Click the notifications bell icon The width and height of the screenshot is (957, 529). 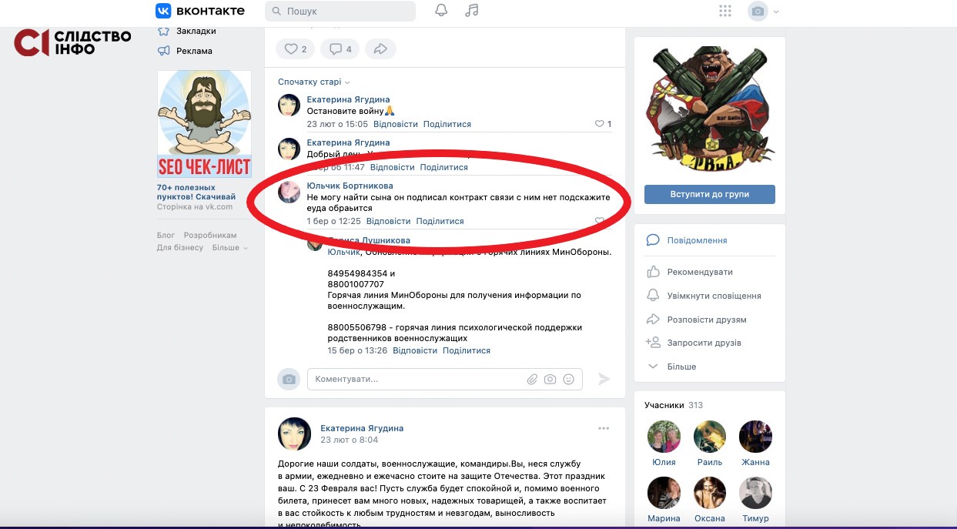(x=441, y=11)
